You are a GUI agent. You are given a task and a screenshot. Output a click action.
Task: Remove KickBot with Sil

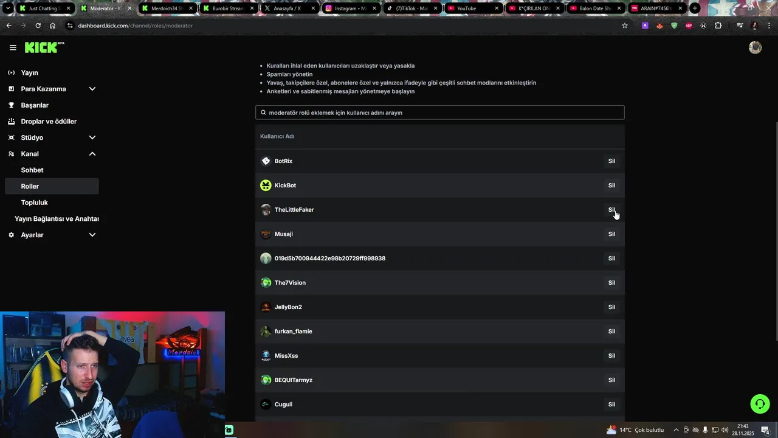click(611, 186)
